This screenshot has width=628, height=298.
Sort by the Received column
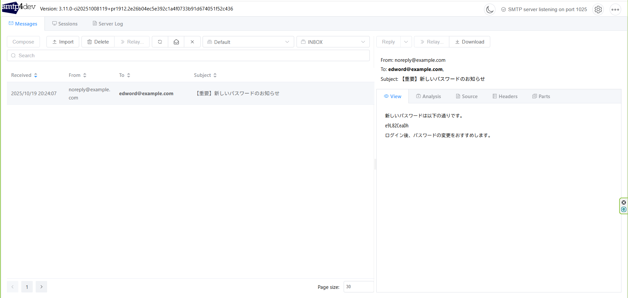pyautogui.click(x=24, y=75)
